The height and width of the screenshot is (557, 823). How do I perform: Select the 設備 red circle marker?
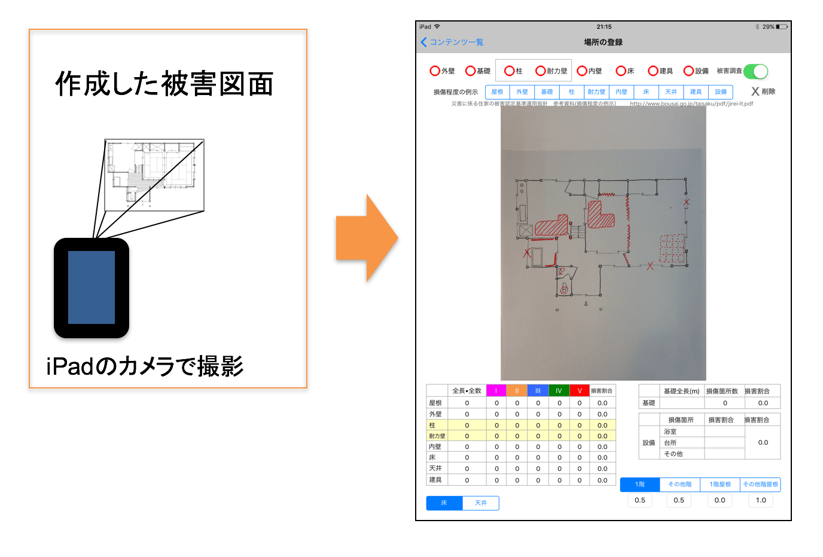[690, 71]
